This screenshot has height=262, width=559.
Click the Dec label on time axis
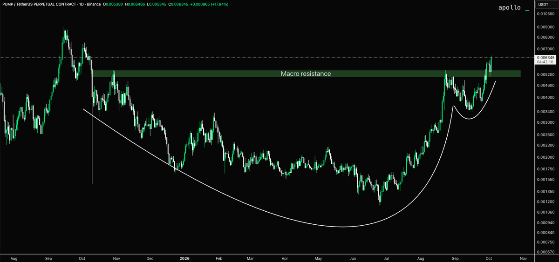(x=150, y=257)
